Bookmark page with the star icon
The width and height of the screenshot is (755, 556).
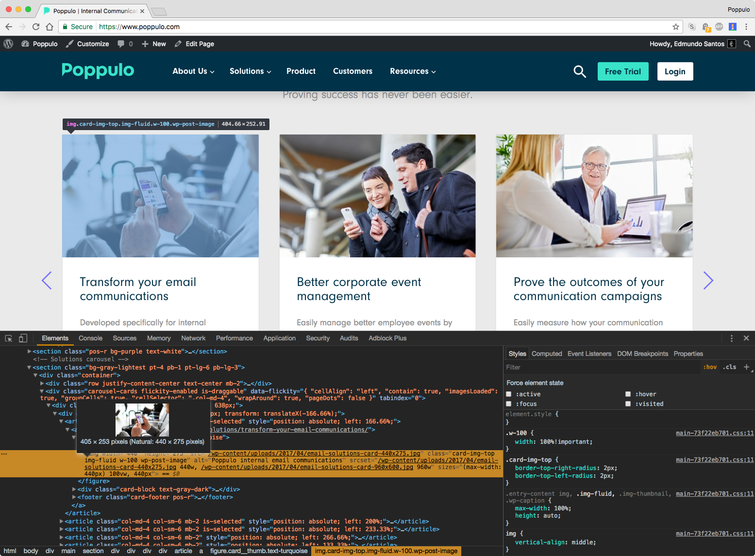[675, 27]
